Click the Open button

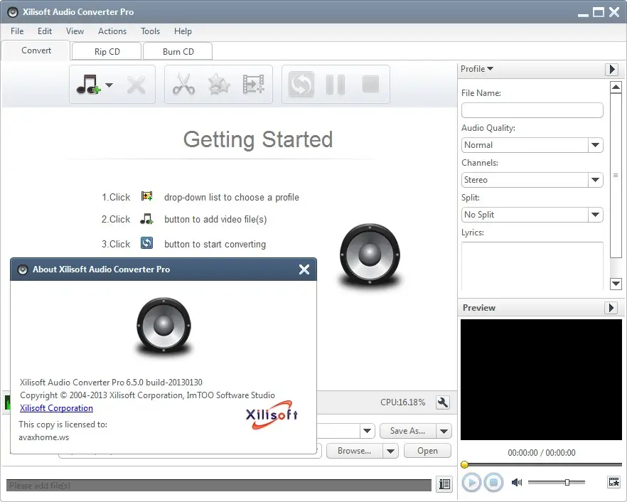(x=427, y=451)
